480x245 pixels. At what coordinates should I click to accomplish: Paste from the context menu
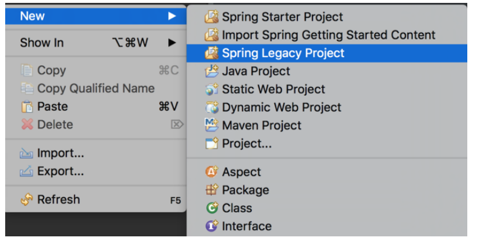[52, 107]
